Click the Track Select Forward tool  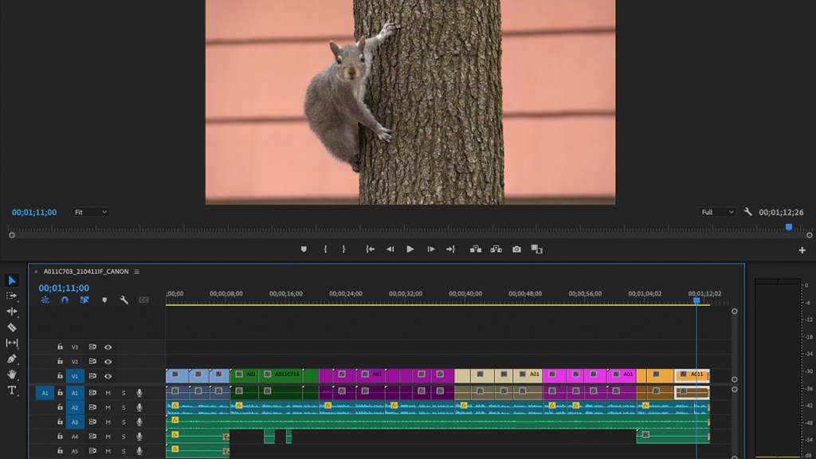pos(12,296)
